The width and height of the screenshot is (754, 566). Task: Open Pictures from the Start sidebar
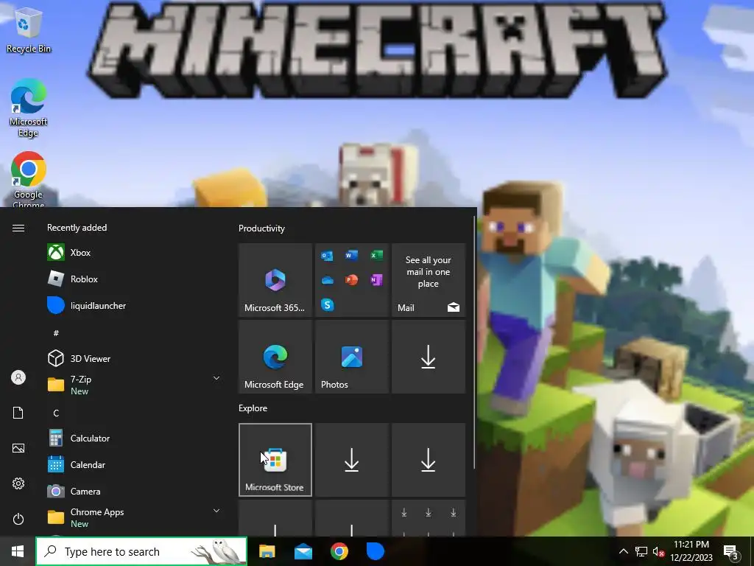tap(18, 448)
